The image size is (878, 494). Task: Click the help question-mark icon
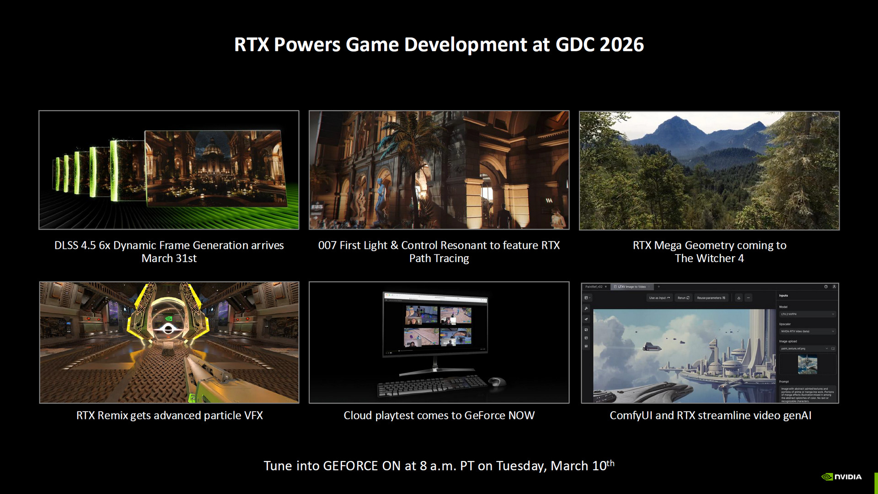click(x=826, y=287)
